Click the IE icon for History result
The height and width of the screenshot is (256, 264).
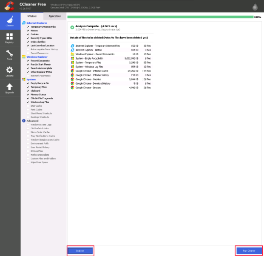pos(72,50)
